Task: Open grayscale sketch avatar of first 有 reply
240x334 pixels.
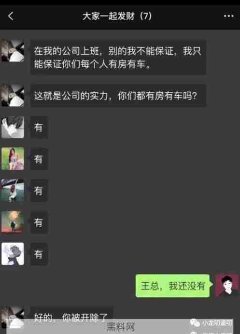Action: pos(13,127)
